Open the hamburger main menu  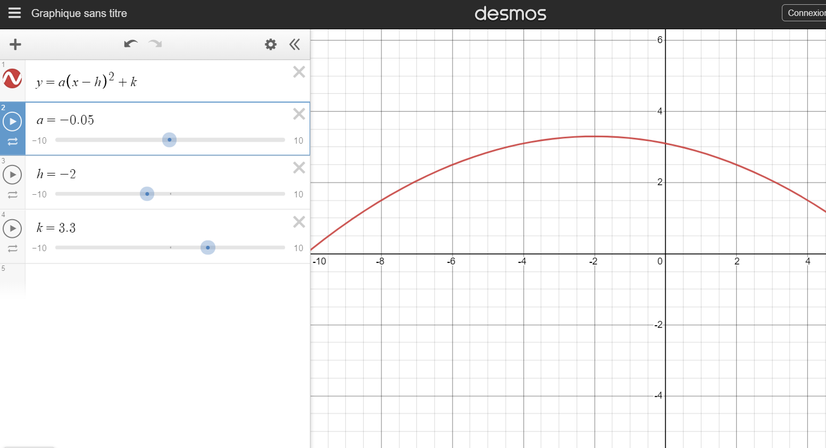point(14,13)
